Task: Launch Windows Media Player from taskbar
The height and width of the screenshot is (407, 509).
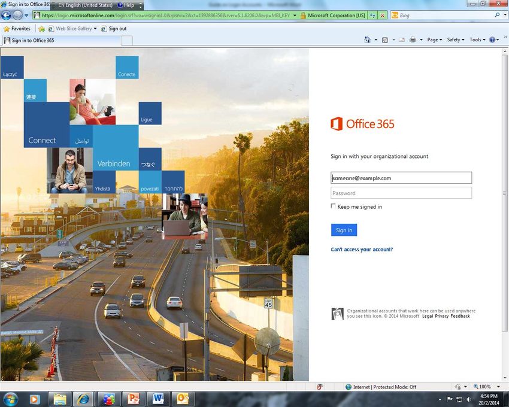Action: 35,399
